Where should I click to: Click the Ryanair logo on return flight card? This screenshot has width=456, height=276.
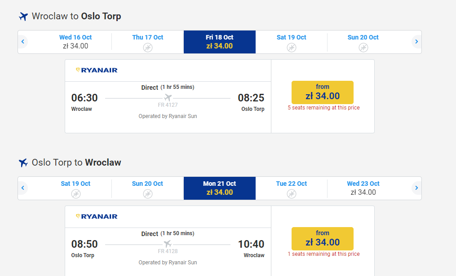tap(97, 216)
